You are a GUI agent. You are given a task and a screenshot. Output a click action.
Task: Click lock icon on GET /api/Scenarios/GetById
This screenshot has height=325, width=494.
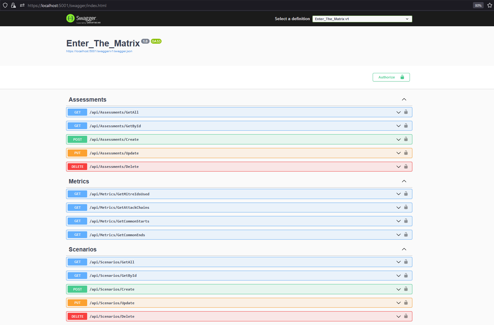click(406, 275)
